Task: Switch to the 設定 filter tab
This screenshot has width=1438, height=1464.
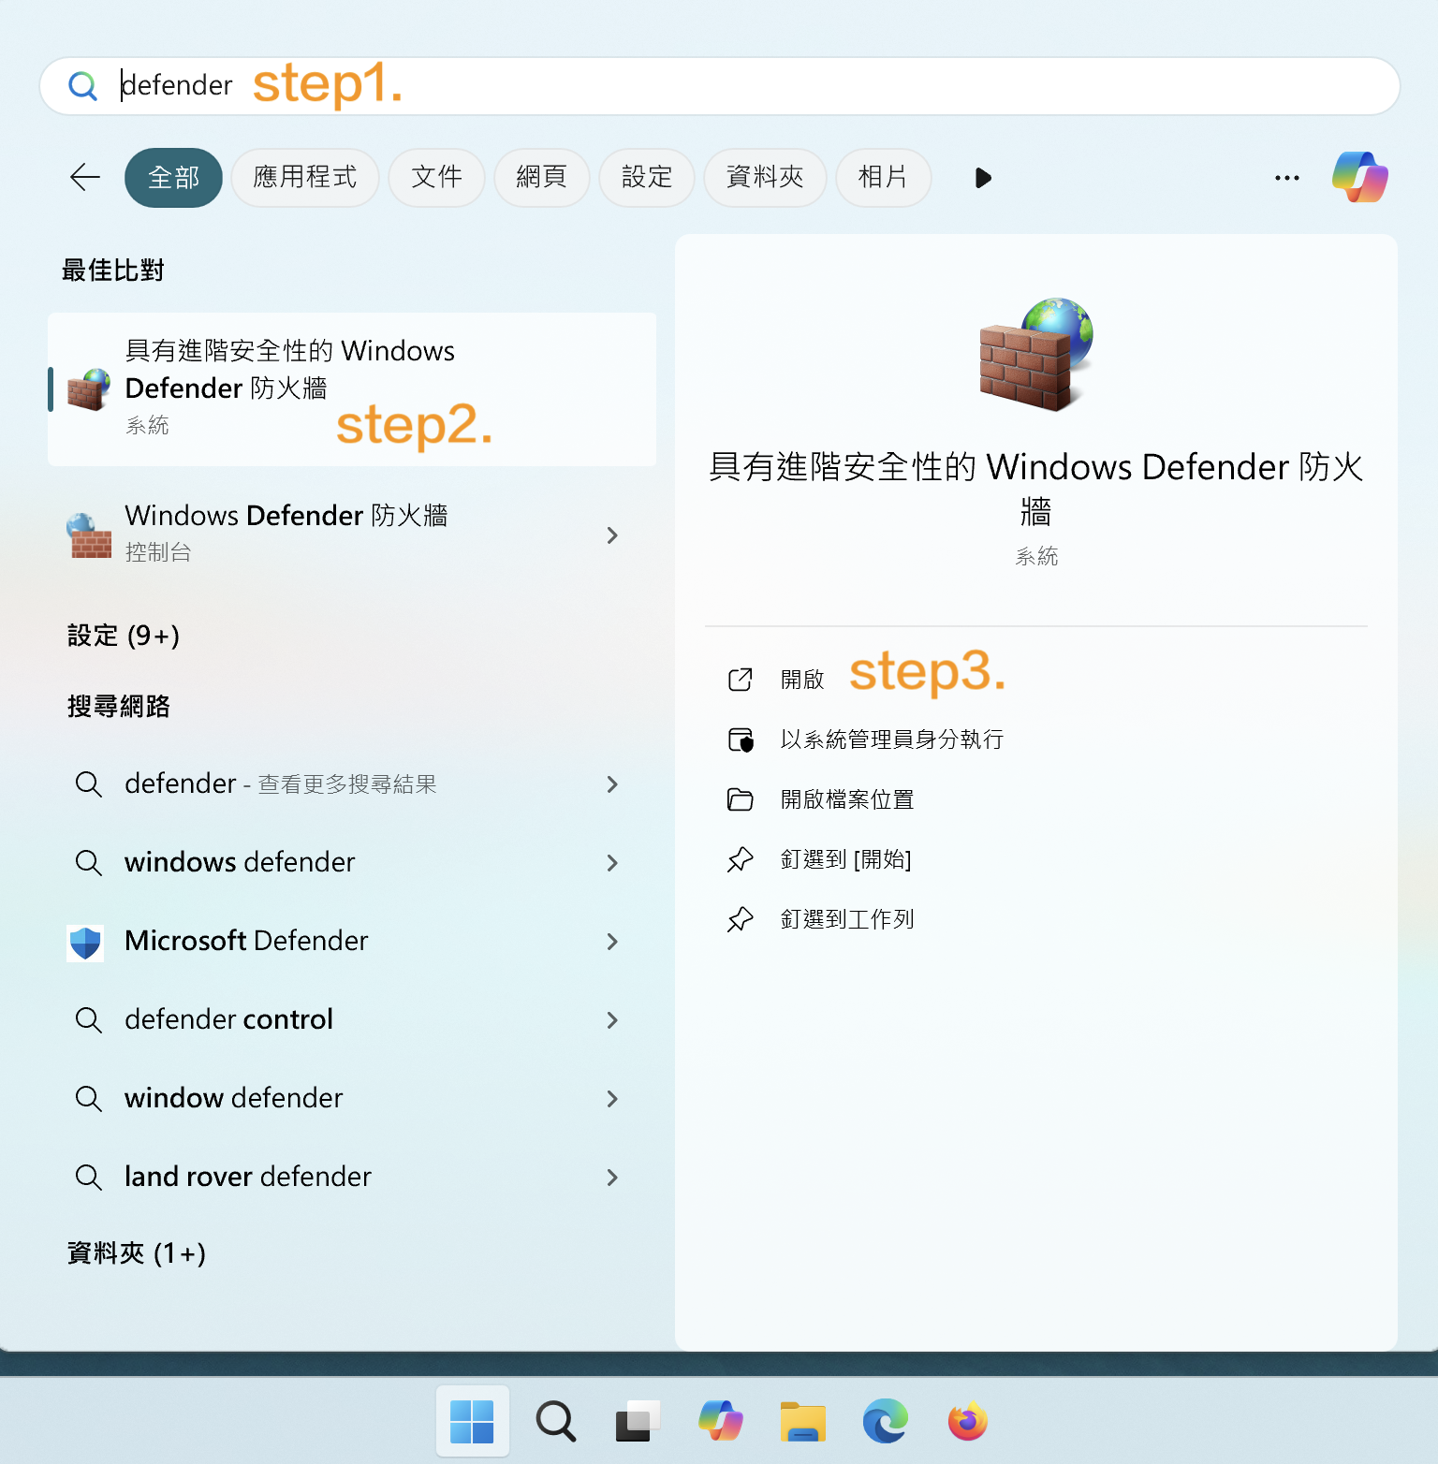Action: [x=647, y=177]
